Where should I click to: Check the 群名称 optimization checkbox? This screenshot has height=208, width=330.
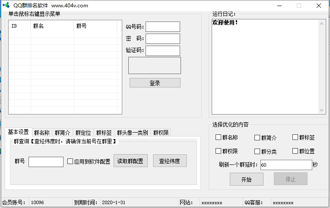point(219,138)
